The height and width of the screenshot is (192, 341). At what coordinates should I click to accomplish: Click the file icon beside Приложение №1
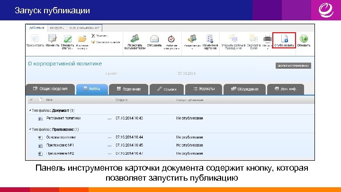tap(40, 146)
